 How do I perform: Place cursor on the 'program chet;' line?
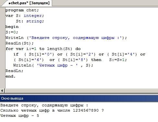pyautogui.click(x=22, y=10)
